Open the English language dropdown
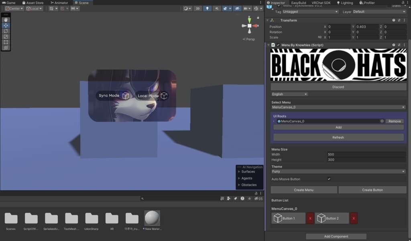411x241 pixels. coord(289,94)
